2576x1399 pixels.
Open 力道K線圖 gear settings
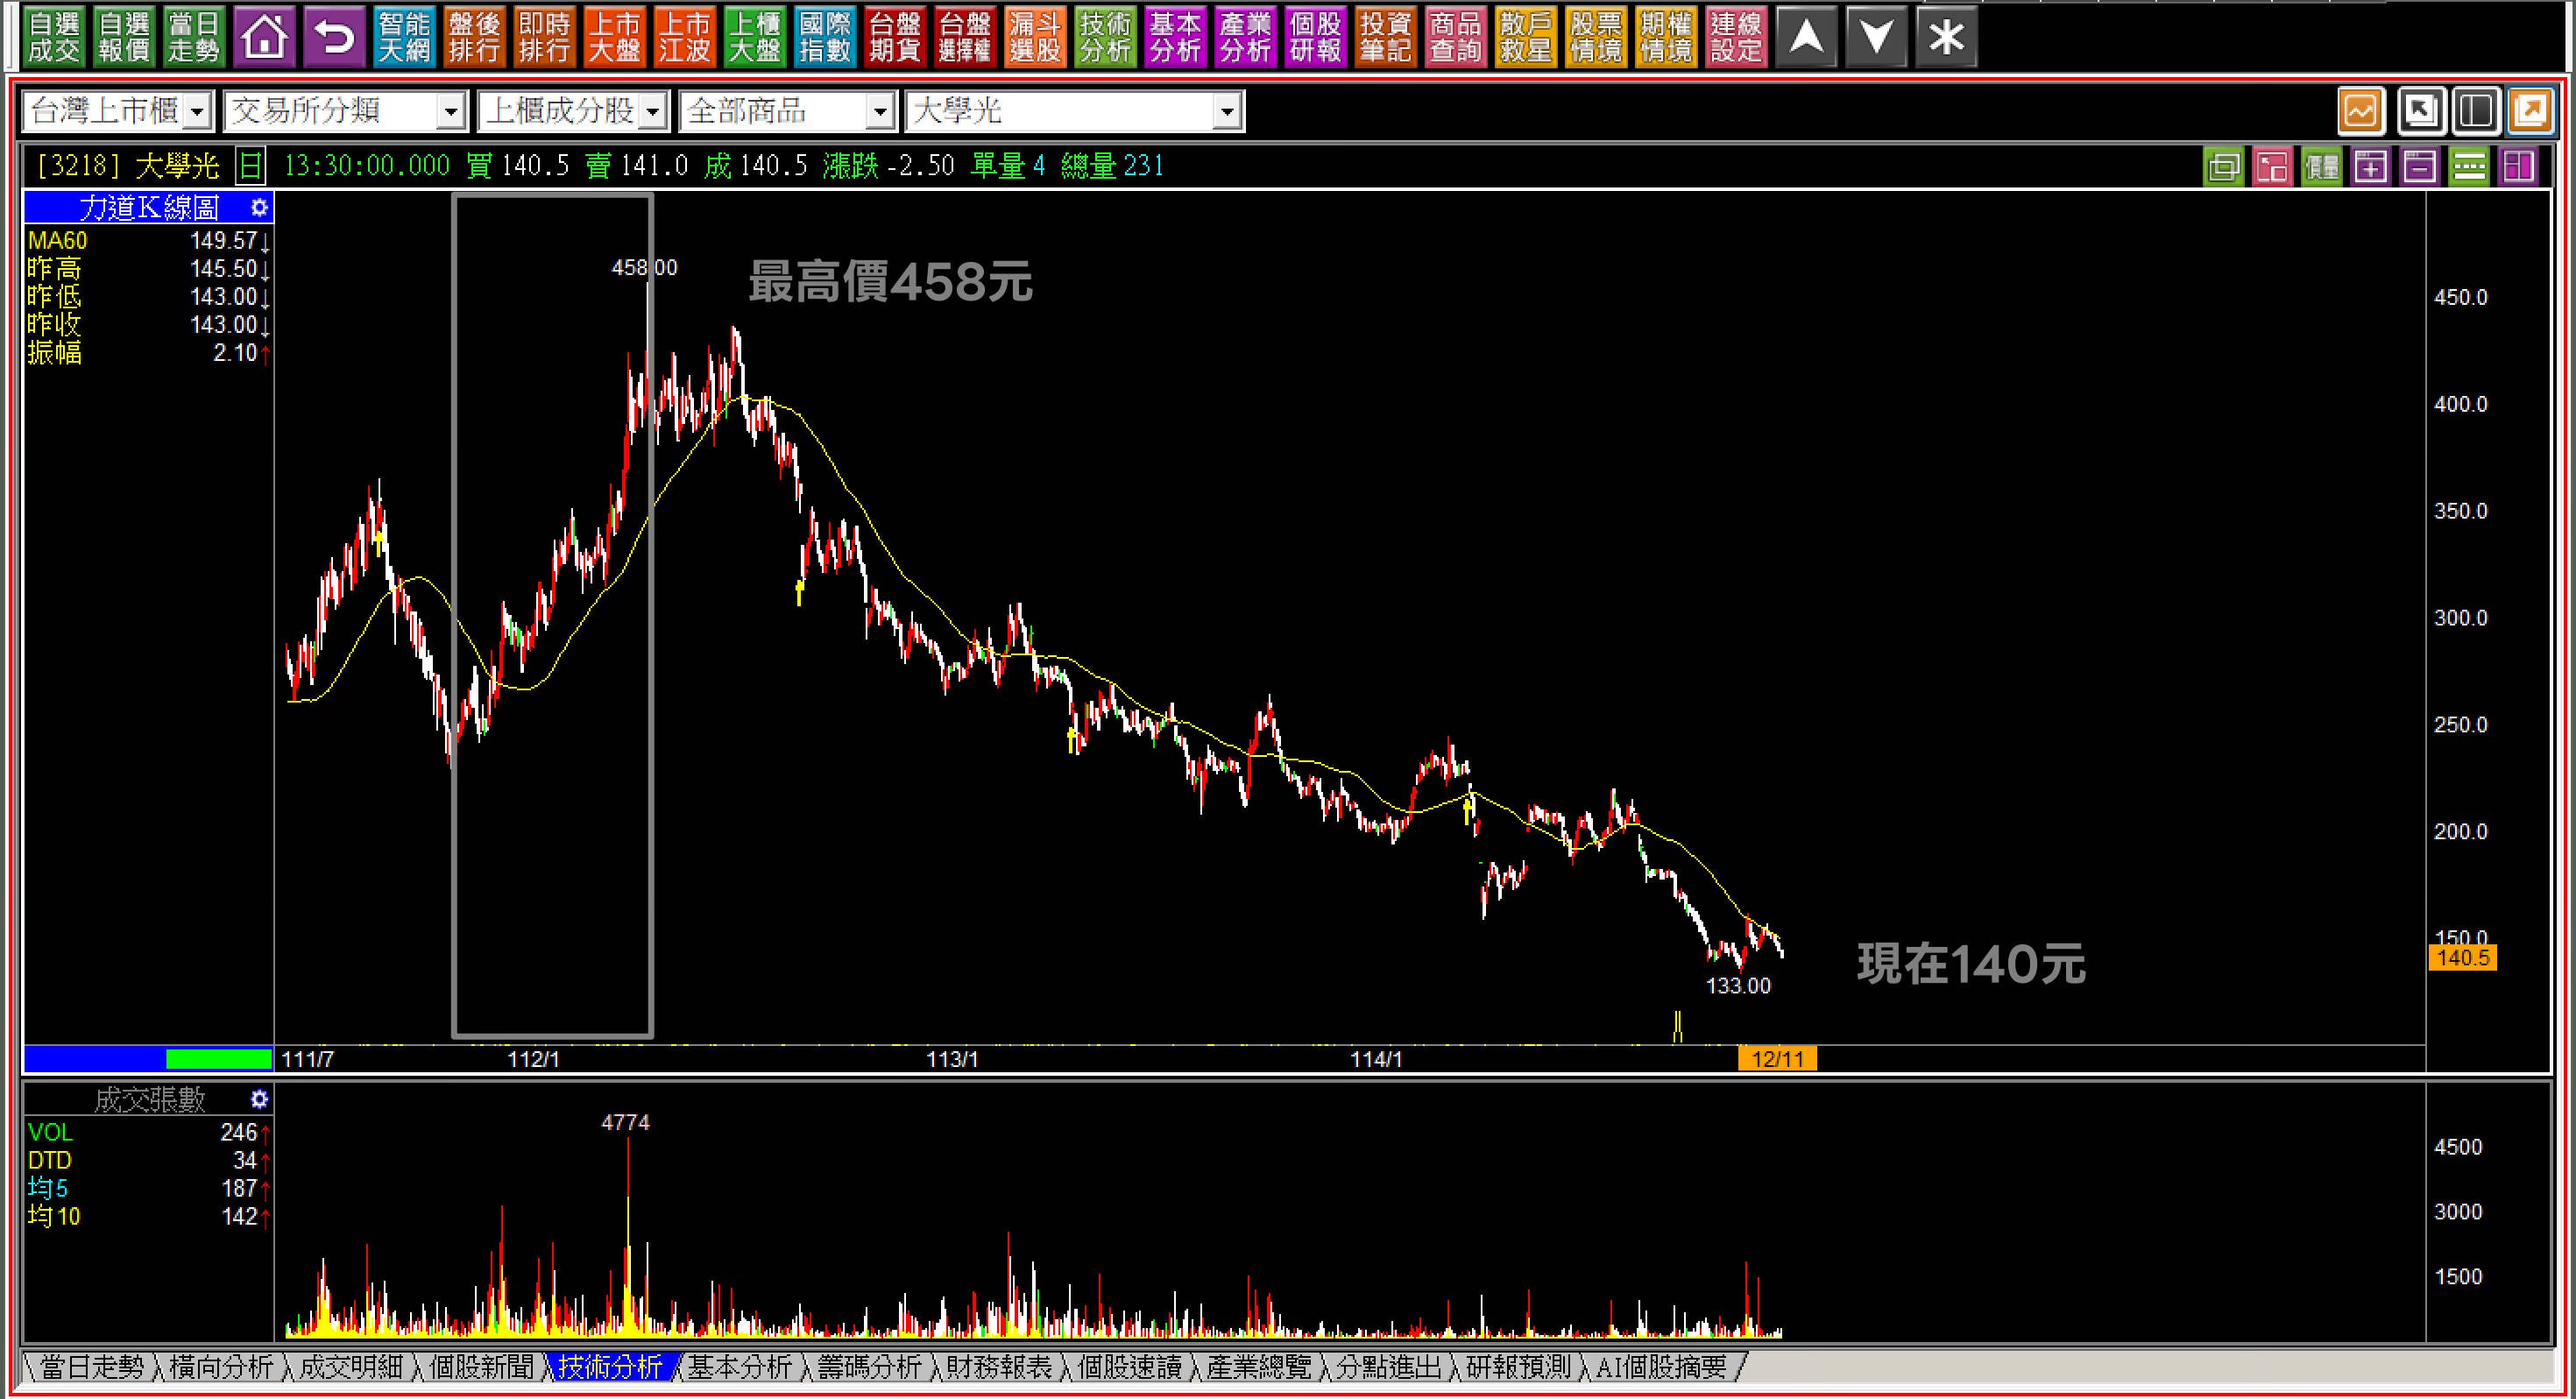point(259,208)
